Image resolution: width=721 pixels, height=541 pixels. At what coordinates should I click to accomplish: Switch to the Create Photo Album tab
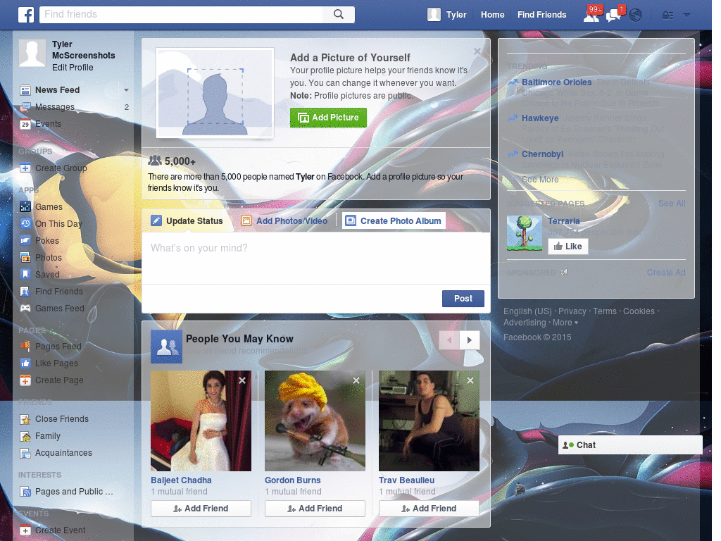393,220
